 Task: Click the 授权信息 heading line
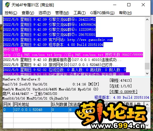[13, 50]
